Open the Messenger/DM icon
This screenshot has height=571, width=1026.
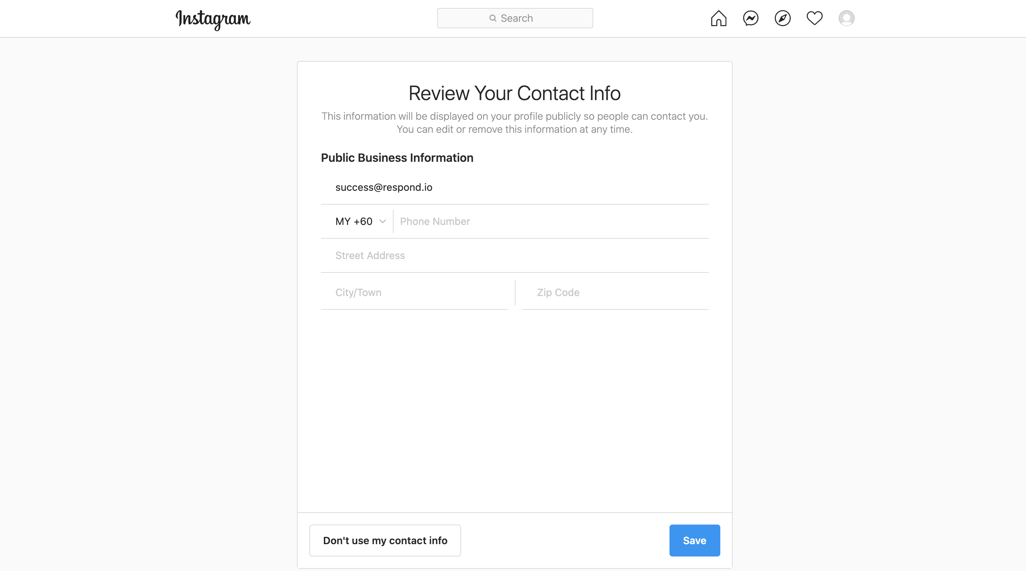coord(751,17)
